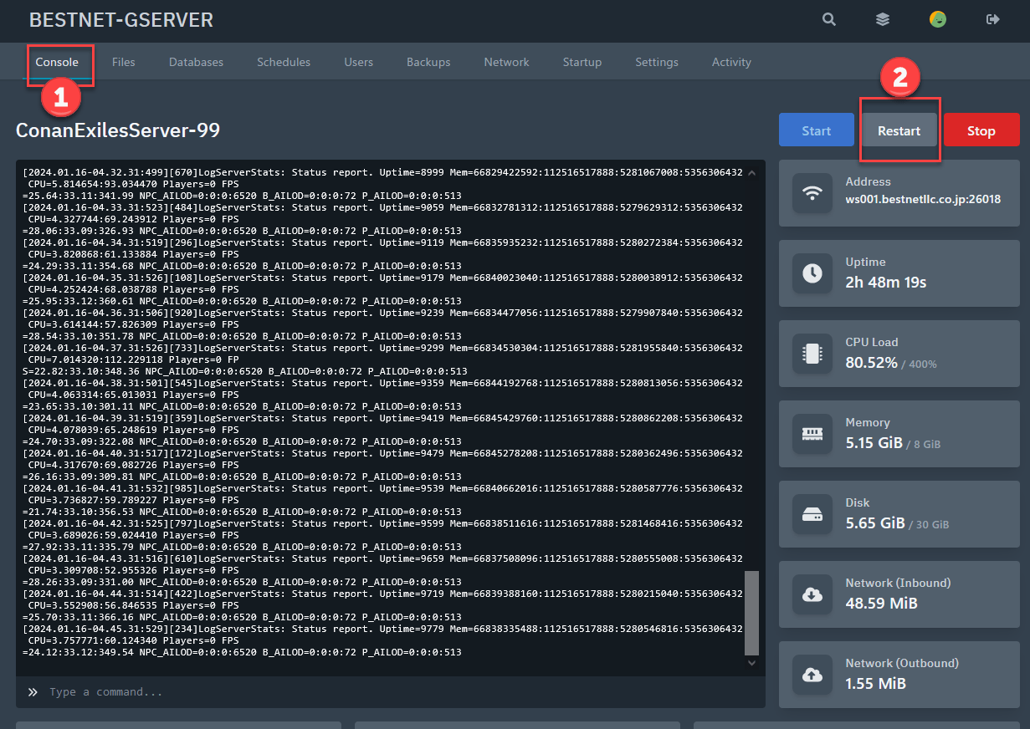Click the log line with Uptime=9299
This screenshot has height=729, width=1030.
[382, 348]
